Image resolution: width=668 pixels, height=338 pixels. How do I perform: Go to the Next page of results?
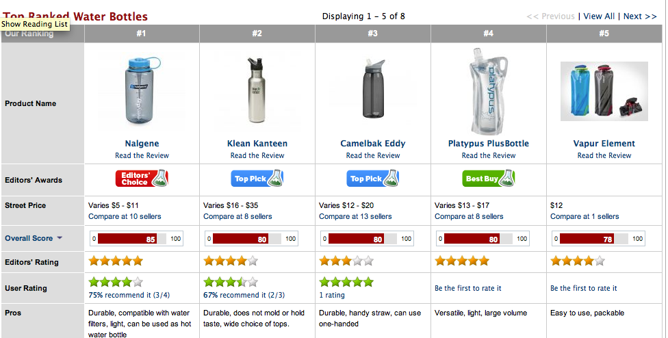(641, 16)
